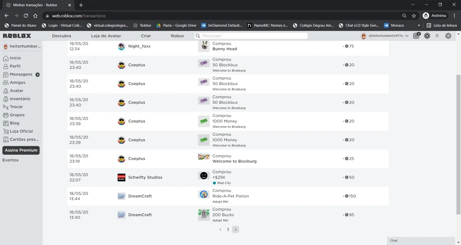Open Schwifty Studios seller link

tap(145, 177)
